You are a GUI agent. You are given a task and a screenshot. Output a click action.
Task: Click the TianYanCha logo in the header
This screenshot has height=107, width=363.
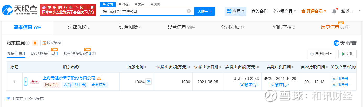click(19, 10)
